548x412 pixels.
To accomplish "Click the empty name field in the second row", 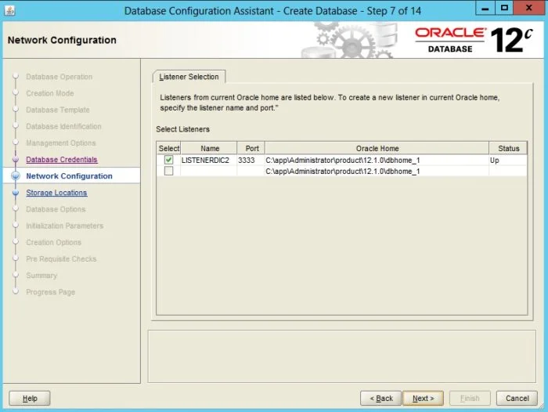I will [209, 171].
